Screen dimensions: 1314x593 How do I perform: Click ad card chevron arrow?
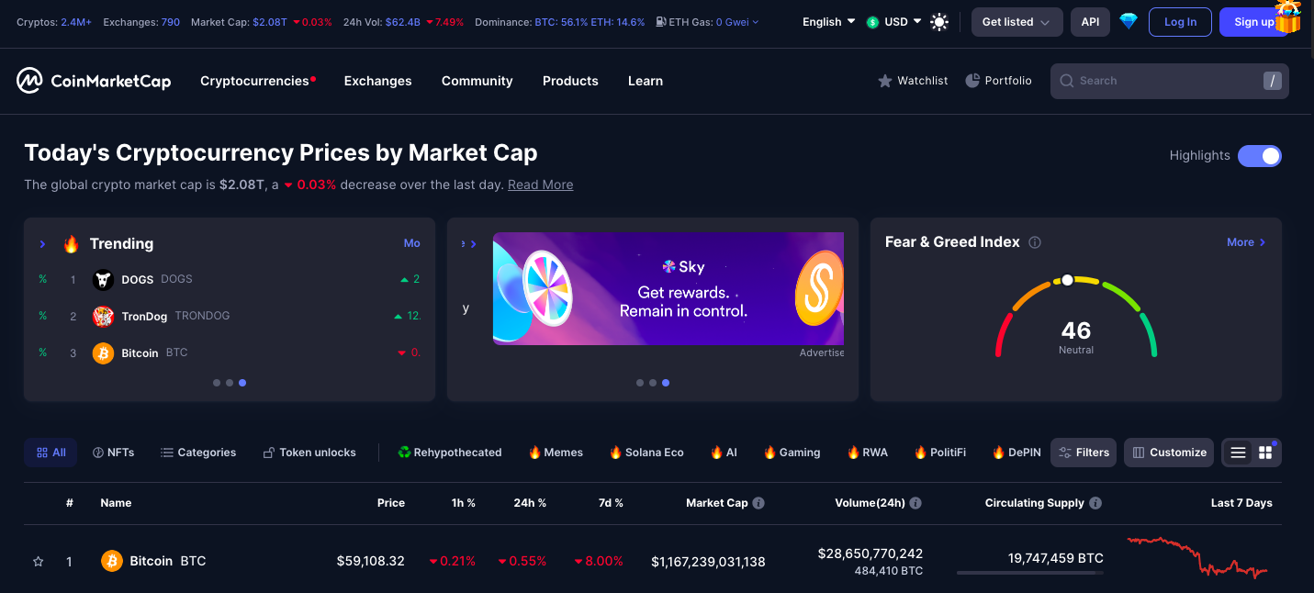tap(473, 244)
